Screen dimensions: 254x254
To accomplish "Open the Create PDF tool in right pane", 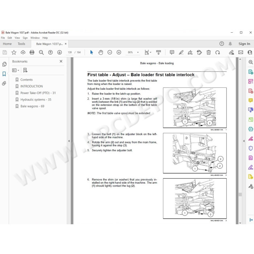I will click(x=251, y=91).
